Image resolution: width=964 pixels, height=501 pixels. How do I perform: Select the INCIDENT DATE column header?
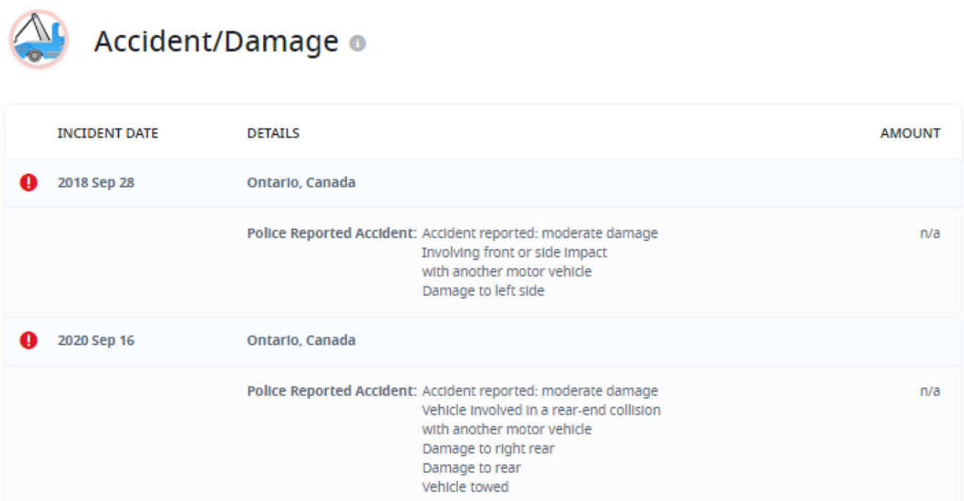tap(108, 134)
